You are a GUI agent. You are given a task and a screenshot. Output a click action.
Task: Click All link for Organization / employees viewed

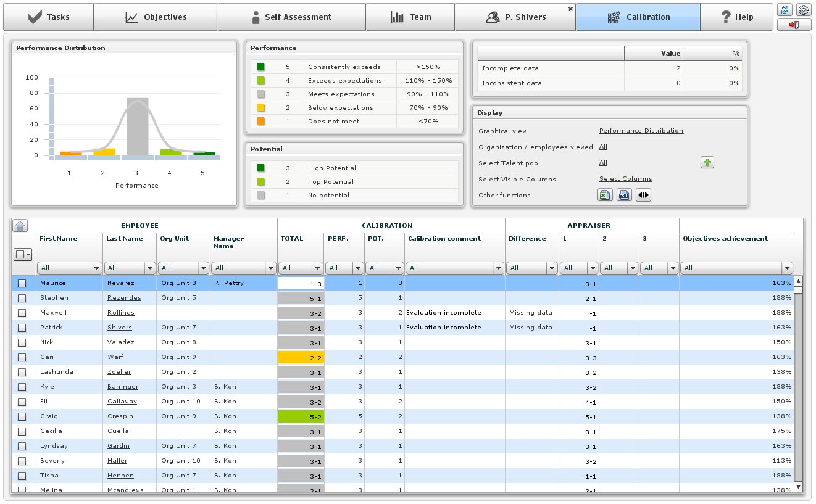point(603,147)
